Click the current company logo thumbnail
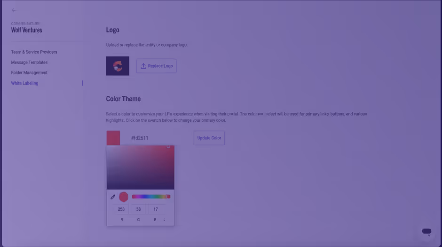Screen dimensions: 442x247 point(118,66)
